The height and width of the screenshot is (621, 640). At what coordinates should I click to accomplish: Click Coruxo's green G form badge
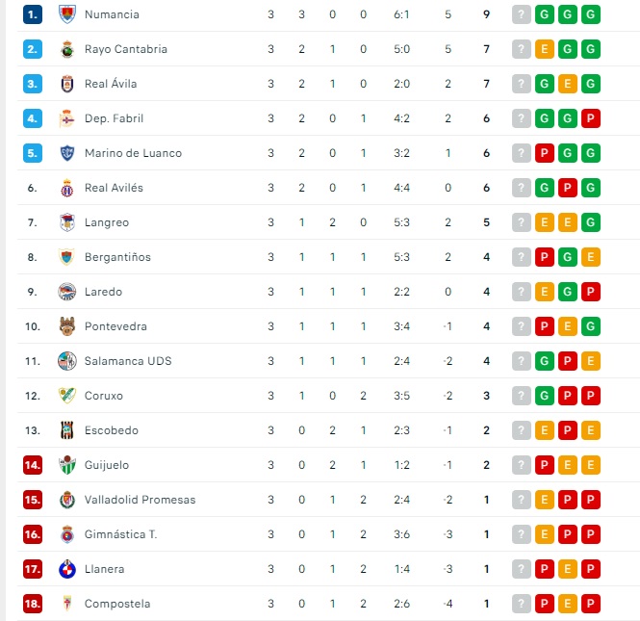(x=545, y=396)
